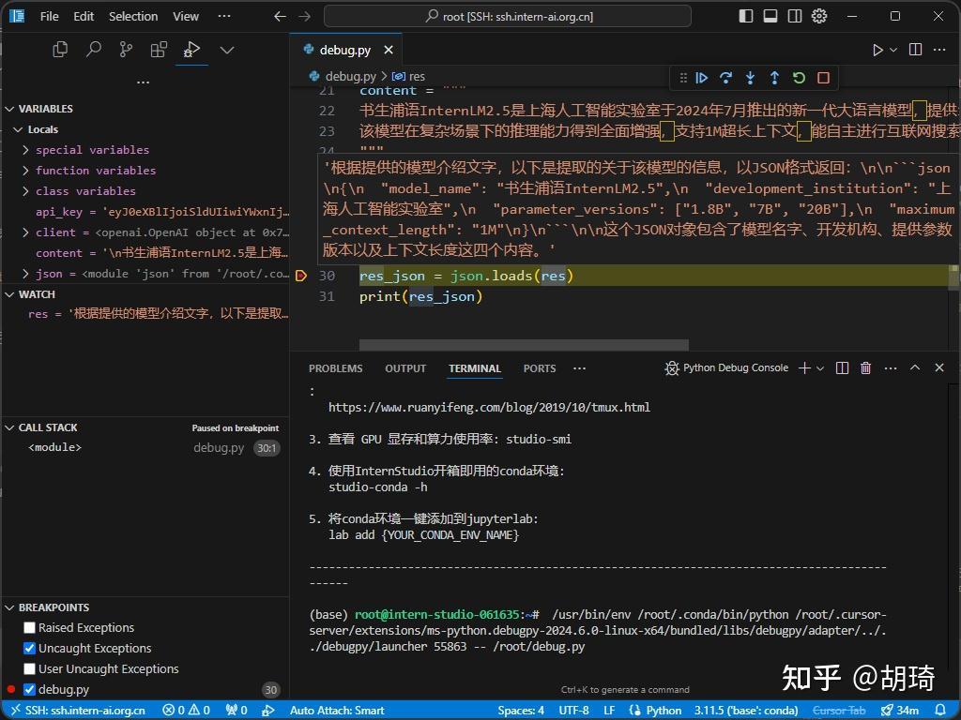Image resolution: width=961 pixels, height=720 pixels.
Task: Open editor more actions ellipsis
Action: click(939, 50)
